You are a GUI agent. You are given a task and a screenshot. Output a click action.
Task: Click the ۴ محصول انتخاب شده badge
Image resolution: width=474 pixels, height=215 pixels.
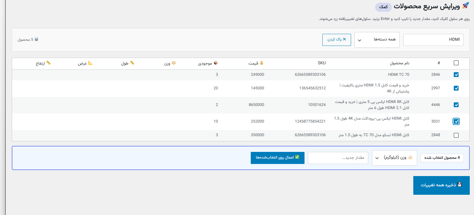pyautogui.click(x=442, y=158)
